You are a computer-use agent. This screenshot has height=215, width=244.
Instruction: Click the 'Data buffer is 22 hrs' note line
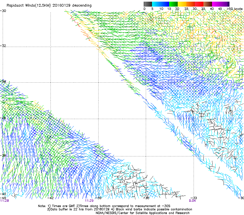coord(119,209)
